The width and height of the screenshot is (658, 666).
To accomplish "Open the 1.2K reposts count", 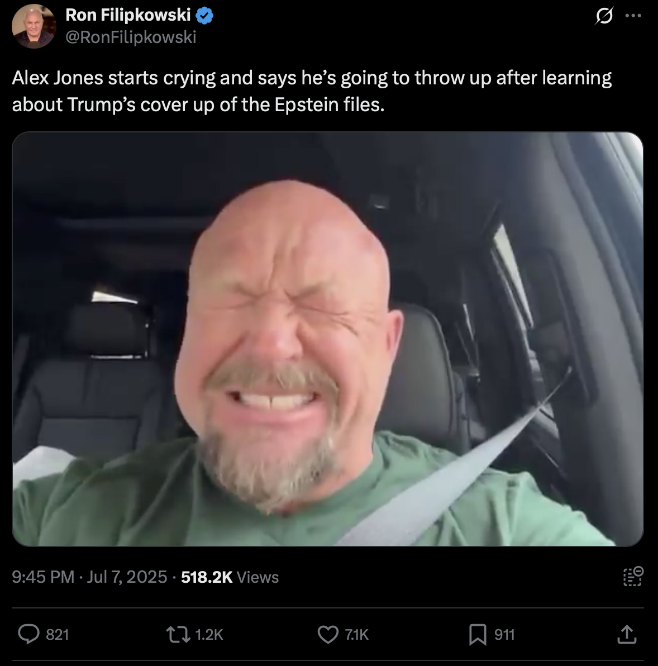I will (209, 635).
